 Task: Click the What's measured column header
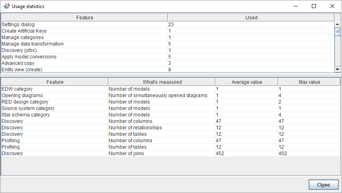[162, 82]
